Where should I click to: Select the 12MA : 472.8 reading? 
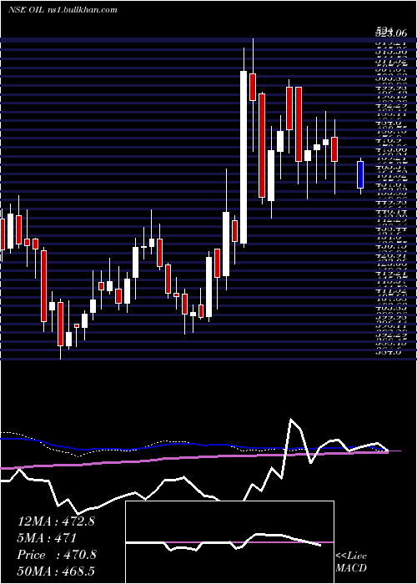[56, 521]
